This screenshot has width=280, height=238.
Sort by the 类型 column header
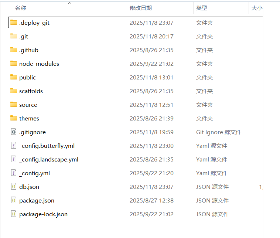tap(202, 8)
